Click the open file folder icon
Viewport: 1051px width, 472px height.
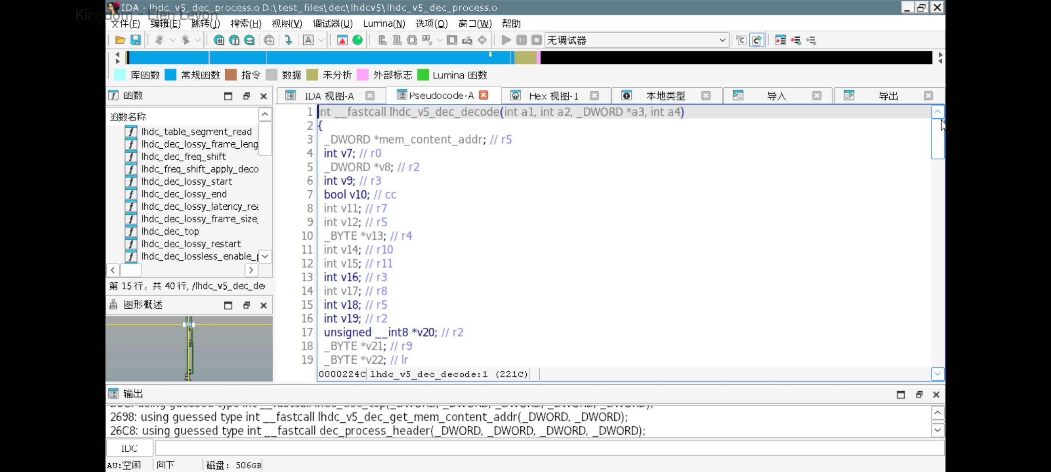(120, 40)
